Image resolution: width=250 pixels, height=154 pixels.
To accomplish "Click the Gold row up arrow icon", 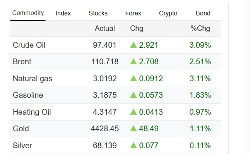I will pyautogui.click(x=134, y=129).
